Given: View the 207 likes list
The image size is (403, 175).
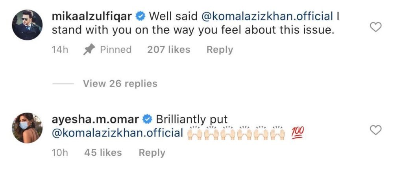Looking at the screenshot, I should [x=168, y=50].
